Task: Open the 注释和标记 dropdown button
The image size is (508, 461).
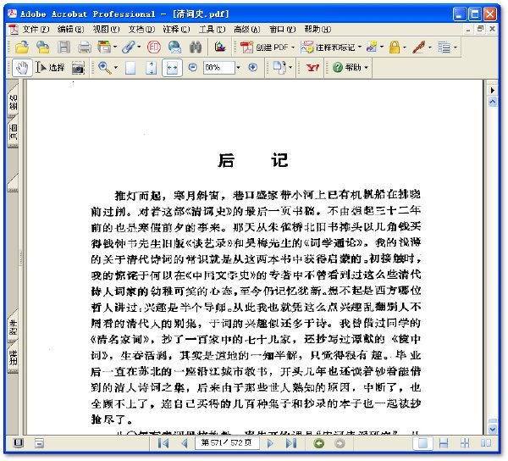Action: (x=331, y=47)
